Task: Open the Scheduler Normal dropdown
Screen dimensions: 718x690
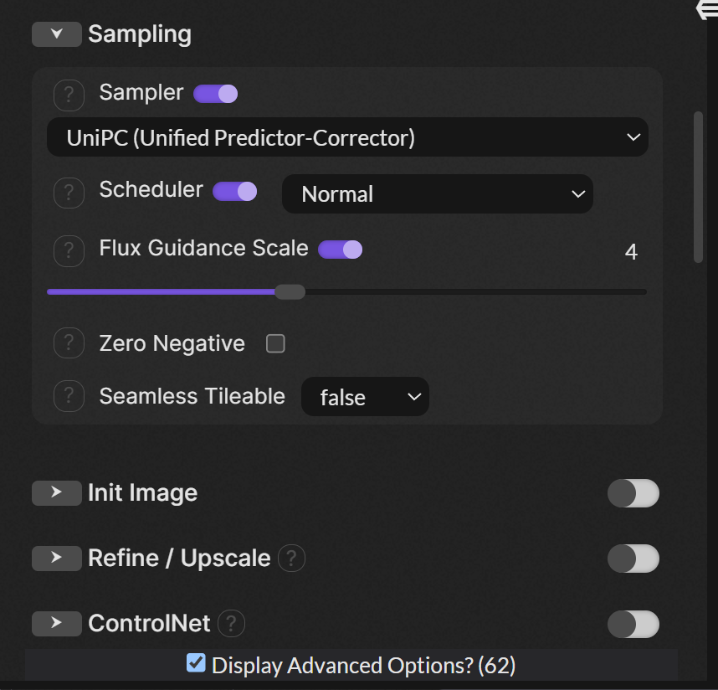Action: click(437, 194)
